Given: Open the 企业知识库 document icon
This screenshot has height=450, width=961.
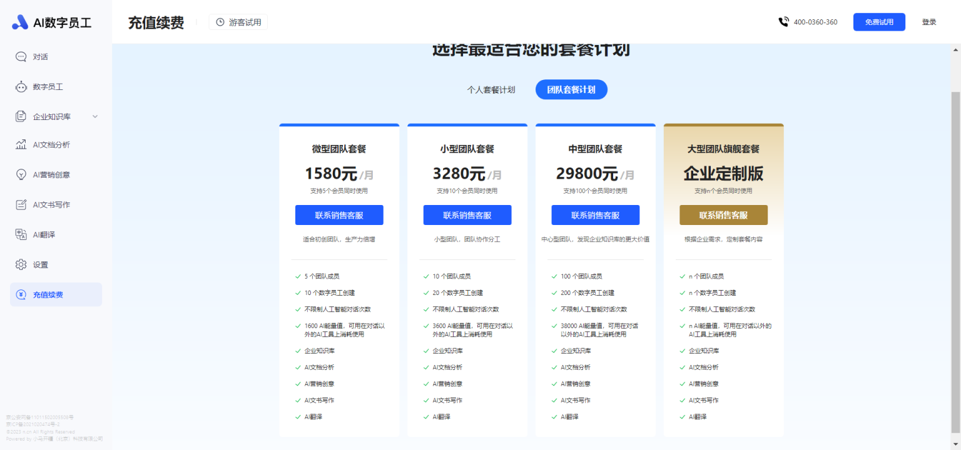Looking at the screenshot, I should 21,116.
